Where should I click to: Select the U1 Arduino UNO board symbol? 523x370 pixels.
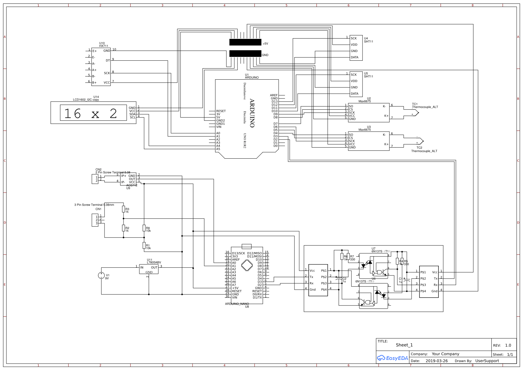[247, 119]
